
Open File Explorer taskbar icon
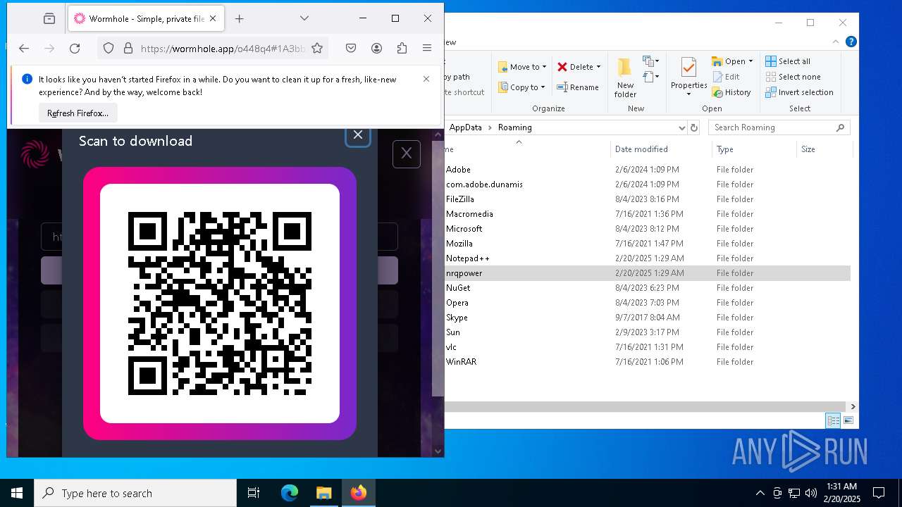pyautogui.click(x=323, y=493)
